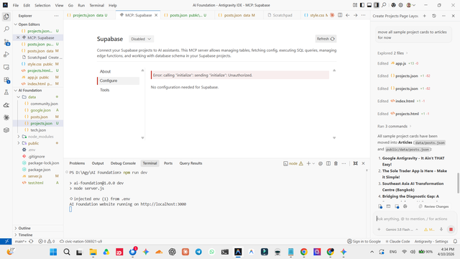
Task: Kill terminal with the trash icon
Action: [x=336, y=163]
